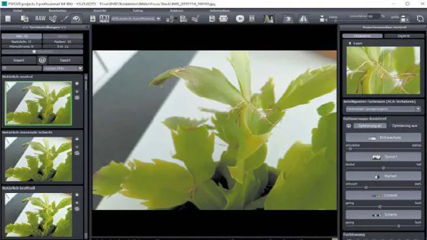Click the Export button
427x240 pixels.
pyautogui.click(x=65, y=60)
